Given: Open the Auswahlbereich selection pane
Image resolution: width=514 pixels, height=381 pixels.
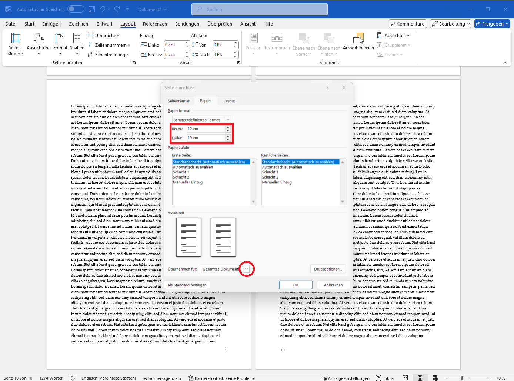Looking at the screenshot, I should [x=358, y=42].
